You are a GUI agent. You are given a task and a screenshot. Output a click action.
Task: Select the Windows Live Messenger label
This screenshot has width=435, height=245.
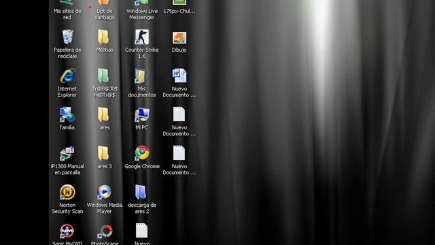coord(142,14)
